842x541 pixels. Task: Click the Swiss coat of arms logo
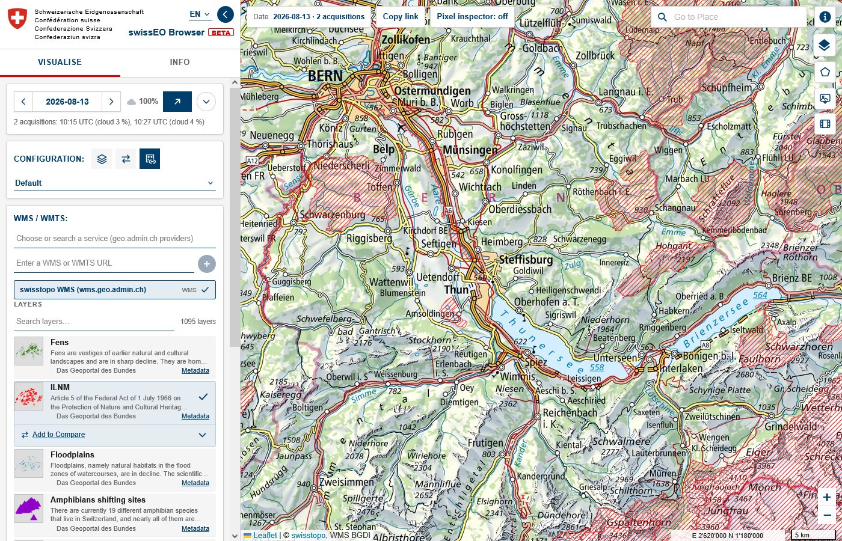(x=17, y=18)
